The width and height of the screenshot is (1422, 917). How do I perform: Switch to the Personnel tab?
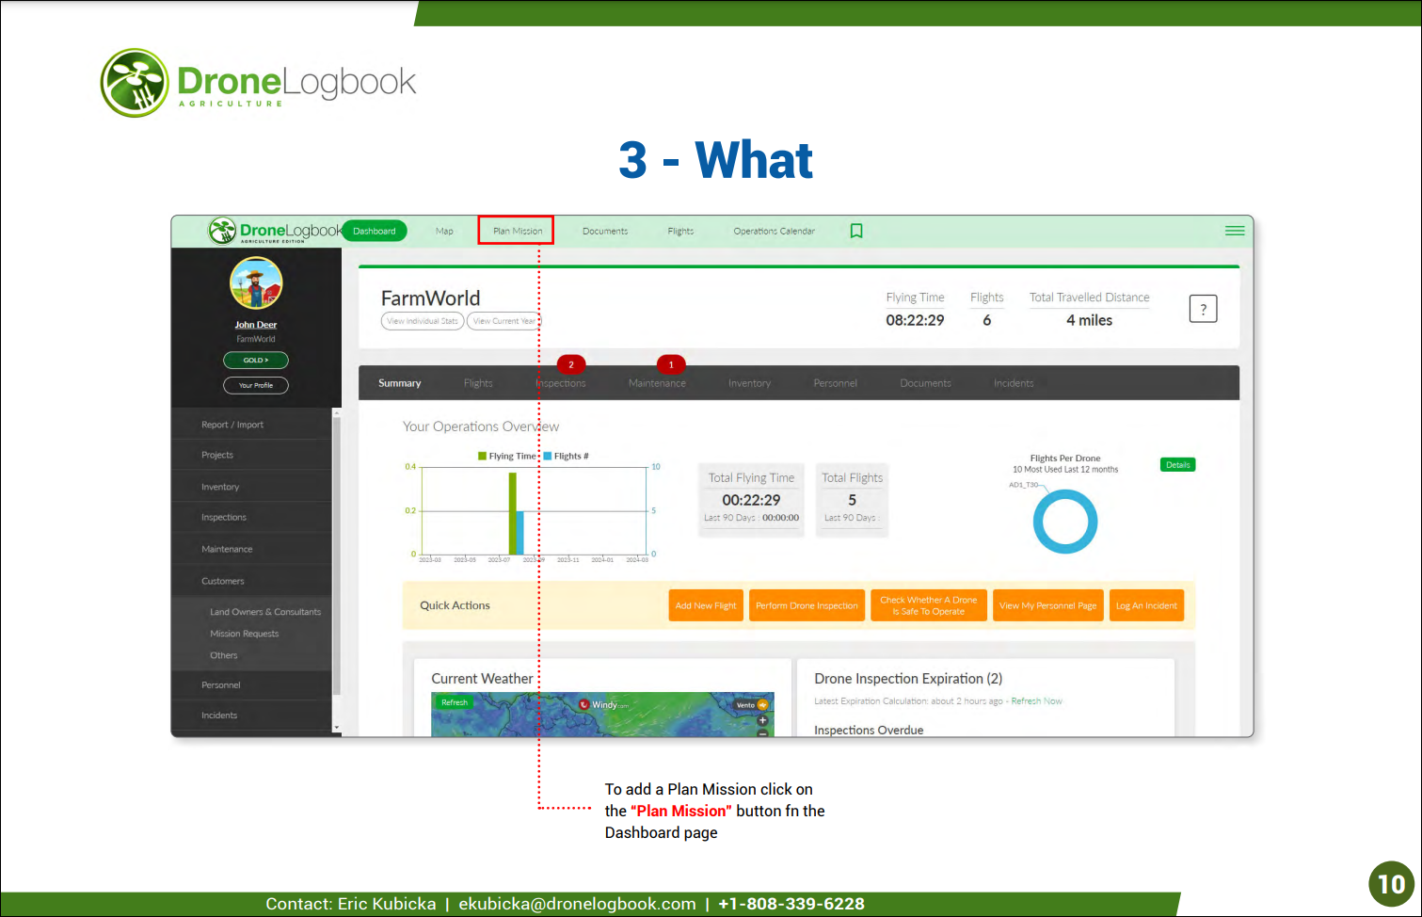pos(836,383)
